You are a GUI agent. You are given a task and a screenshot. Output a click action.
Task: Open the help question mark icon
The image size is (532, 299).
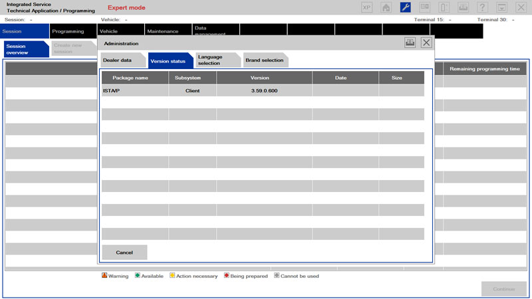(483, 7)
